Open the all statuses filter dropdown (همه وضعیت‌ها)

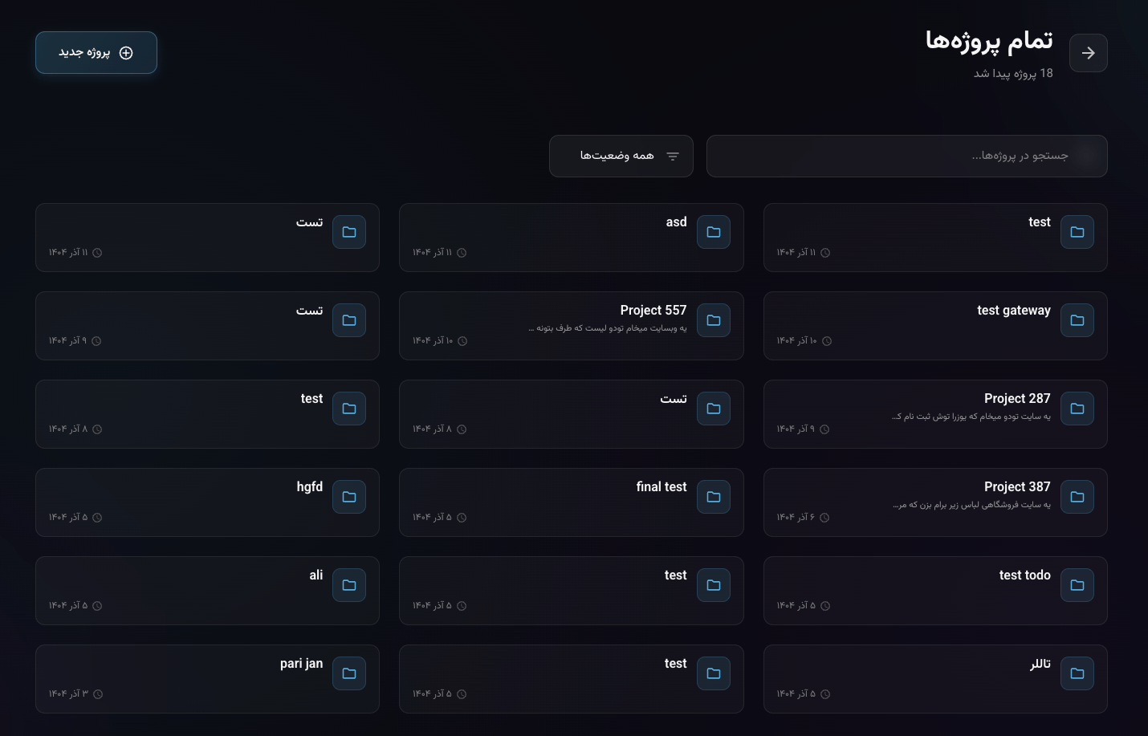pos(621,156)
